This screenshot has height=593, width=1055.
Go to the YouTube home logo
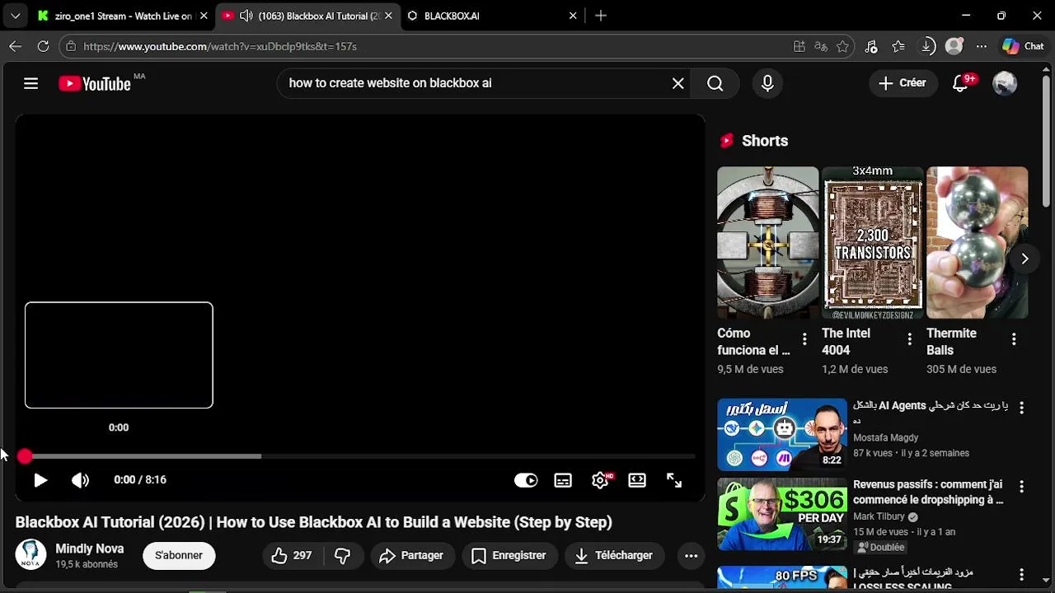pyautogui.click(x=95, y=83)
